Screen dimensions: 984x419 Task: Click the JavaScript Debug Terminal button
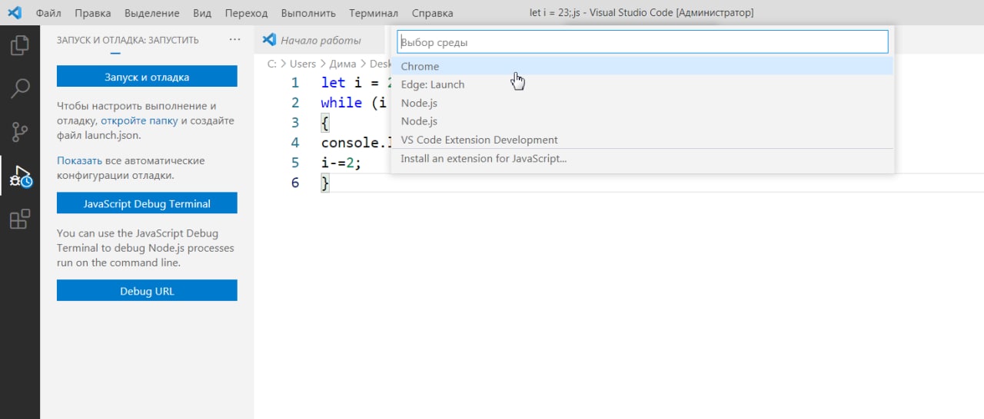click(x=147, y=203)
